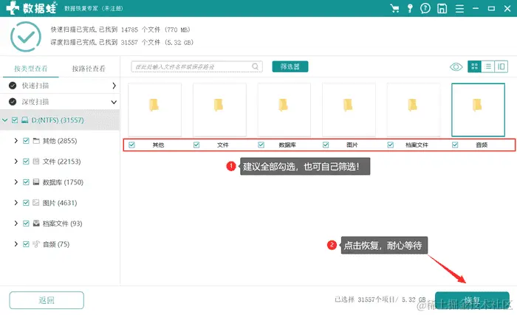Uncheck 图片 (4631) checkbox in tree
Screen dimensions: 517x315
(x=26, y=203)
